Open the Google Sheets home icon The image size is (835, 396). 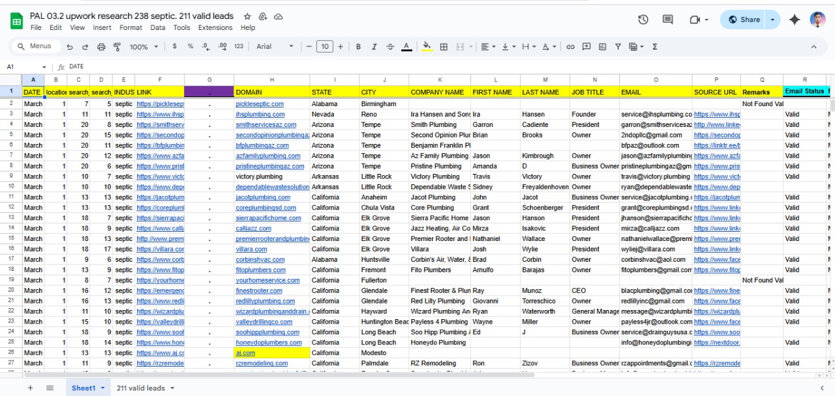click(x=16, y=21)
